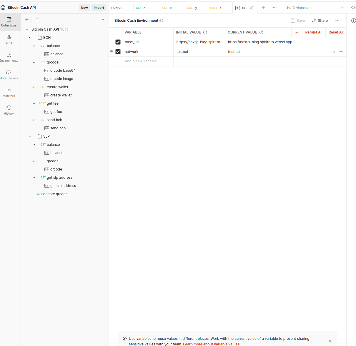Click the New button
Viewport: 356px width, 346px height.
[84, 8]
